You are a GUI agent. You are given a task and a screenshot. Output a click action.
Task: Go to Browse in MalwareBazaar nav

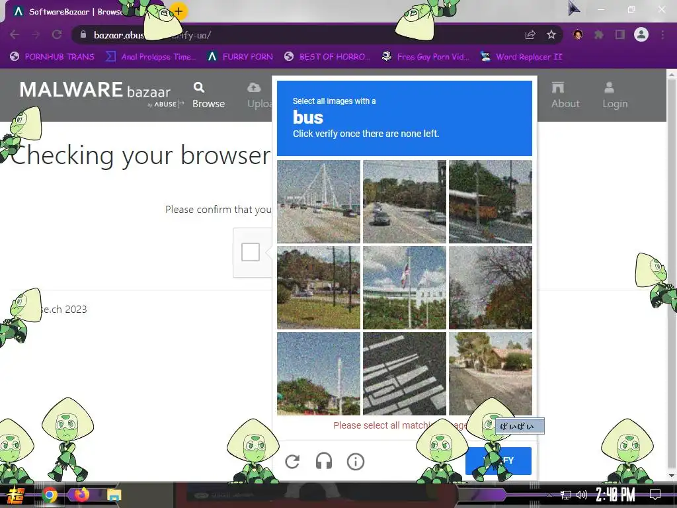208,95
